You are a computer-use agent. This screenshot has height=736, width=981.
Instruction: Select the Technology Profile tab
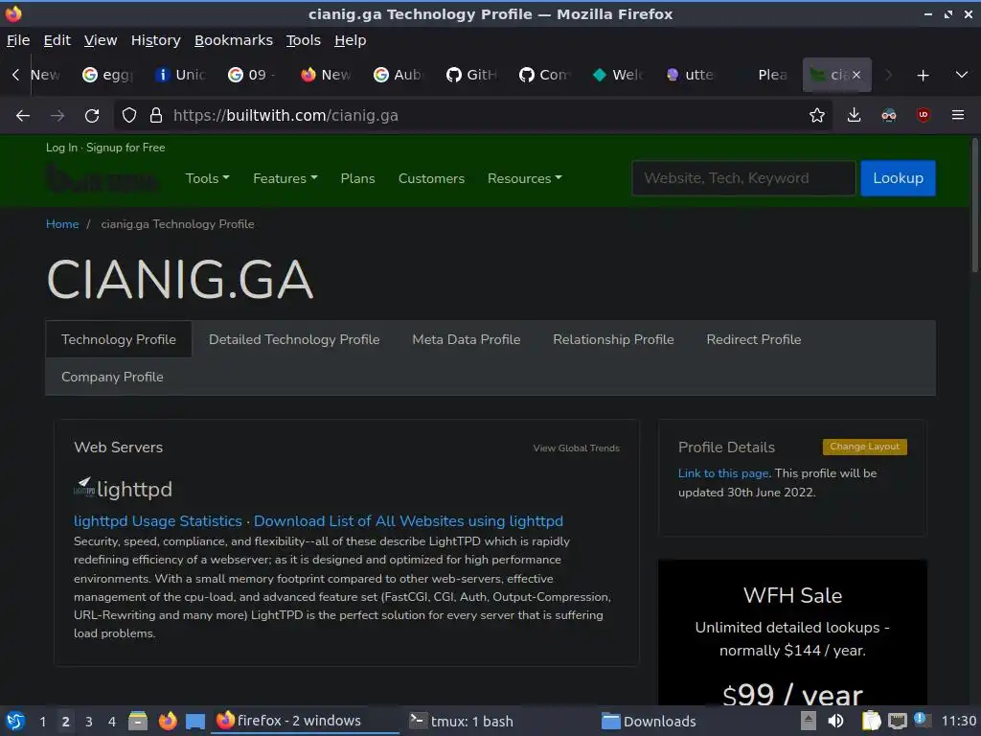coord(118,339)
